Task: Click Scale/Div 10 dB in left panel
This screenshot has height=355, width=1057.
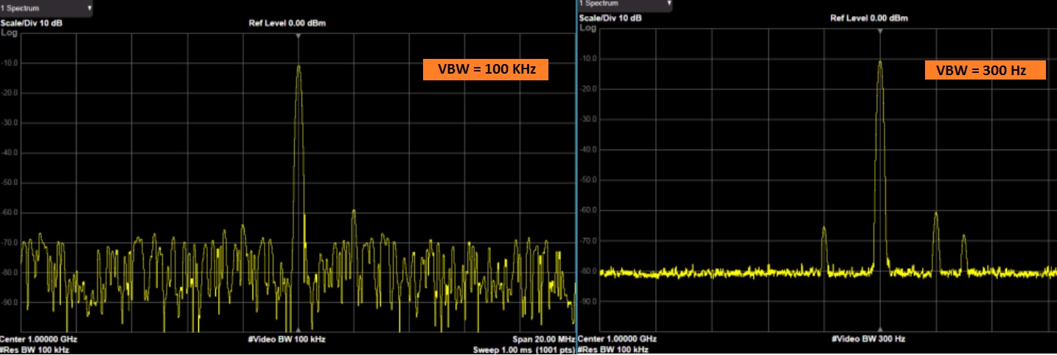Action: click(30, 23)
